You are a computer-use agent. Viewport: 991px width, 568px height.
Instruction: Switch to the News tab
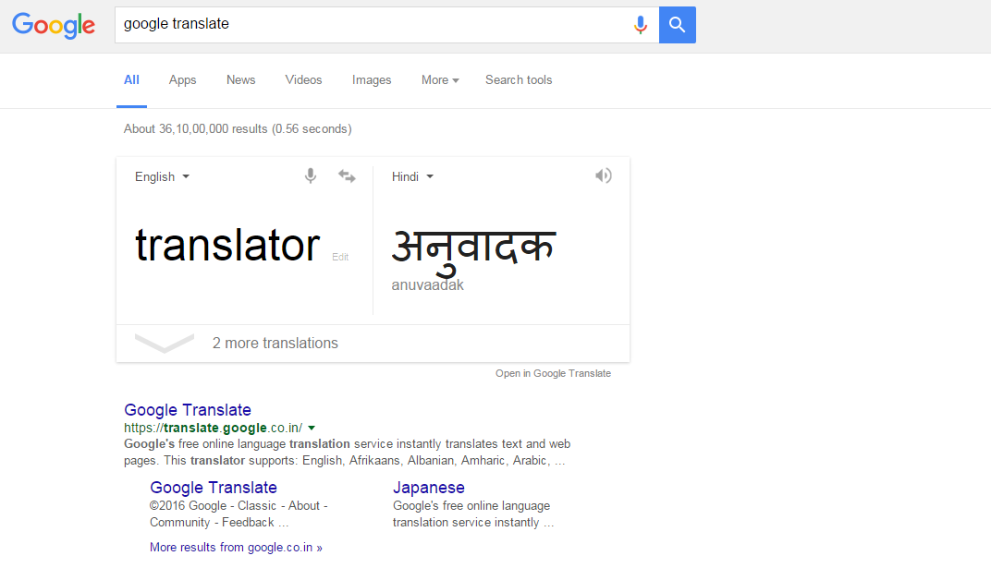point(240,80)
